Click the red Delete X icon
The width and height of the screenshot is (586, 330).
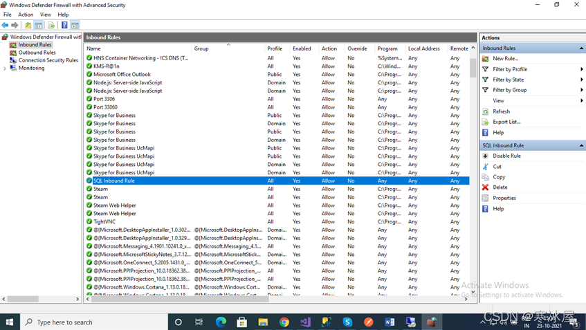point(486,187)
